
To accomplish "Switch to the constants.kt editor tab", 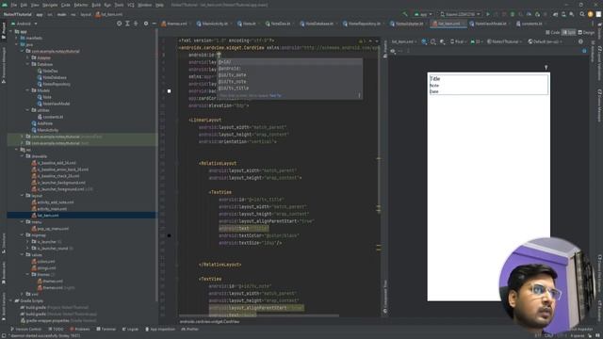I will (x=530, y=24).
